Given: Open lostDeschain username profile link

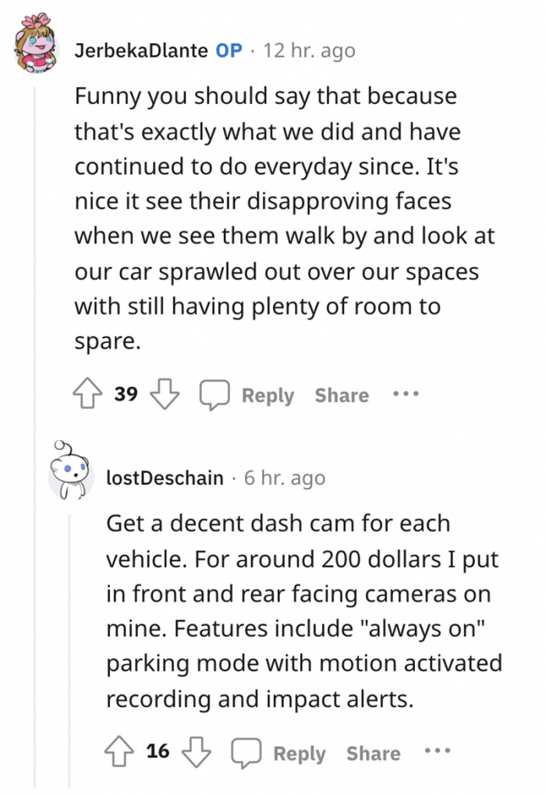Looking at the screenshot, I should click(x=165, y=477).
